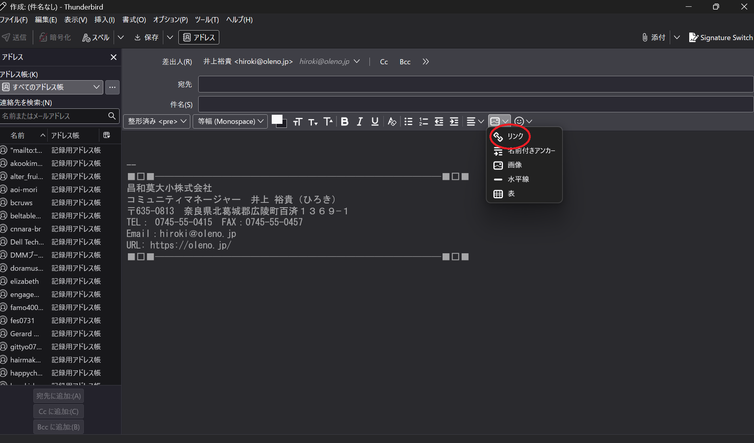This screenshot has height=443, width=754.
Task: Open the ファイル(F) menu
Action: pos(14,20)
